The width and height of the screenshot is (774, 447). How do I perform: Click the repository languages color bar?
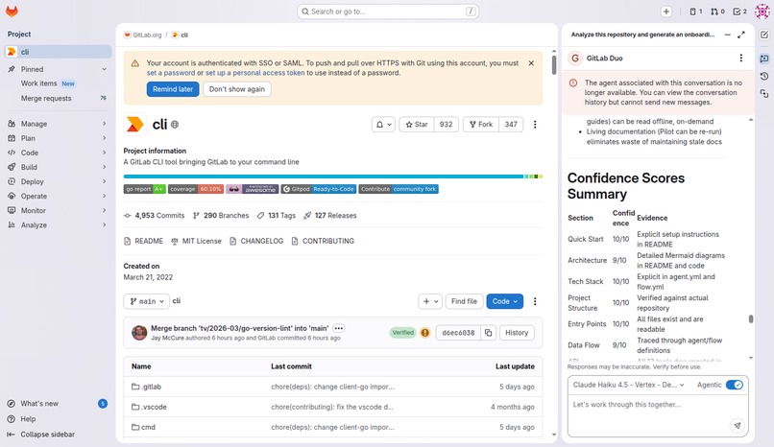[332, 176]
